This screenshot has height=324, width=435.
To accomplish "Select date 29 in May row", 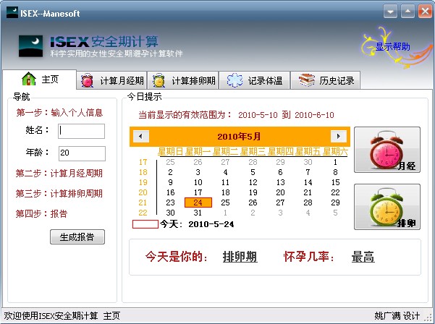I will tap(335, 202).
